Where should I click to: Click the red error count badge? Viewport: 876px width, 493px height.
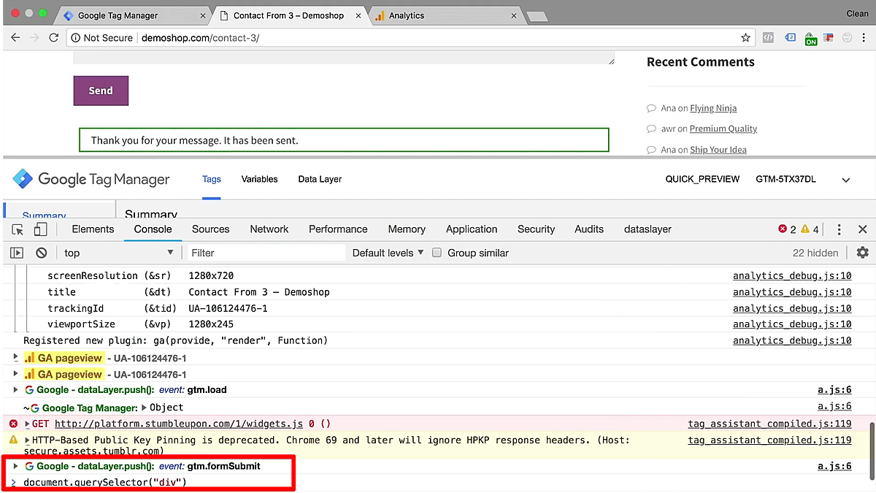pyautogui.click(x=787, y=229)
